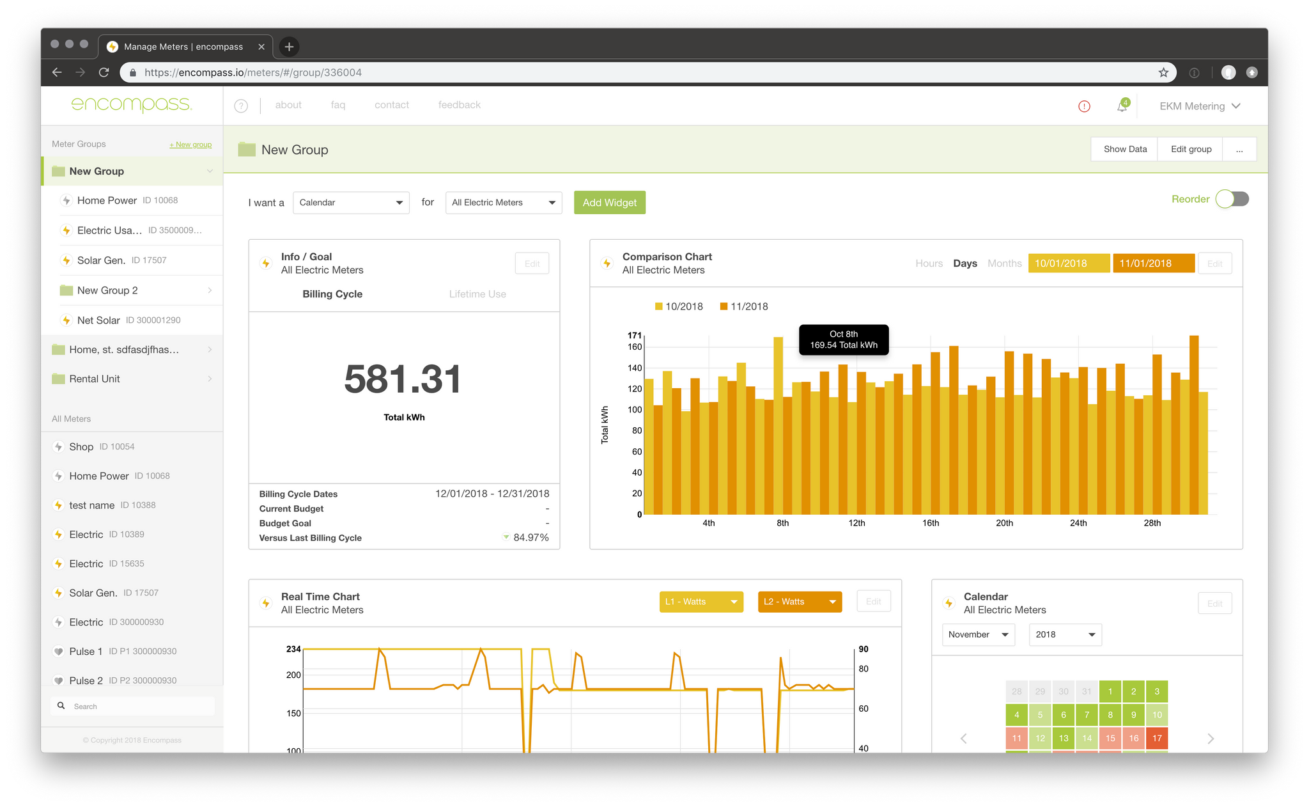Select the Months view in Comparison Chart
The image size is (1309, 807).
[1004, 263]
